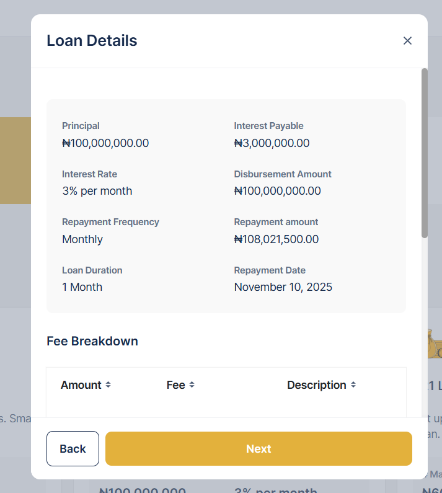Click the Fee column header label
The width and height of the screenshot is (442, 493).
point(176,385)
